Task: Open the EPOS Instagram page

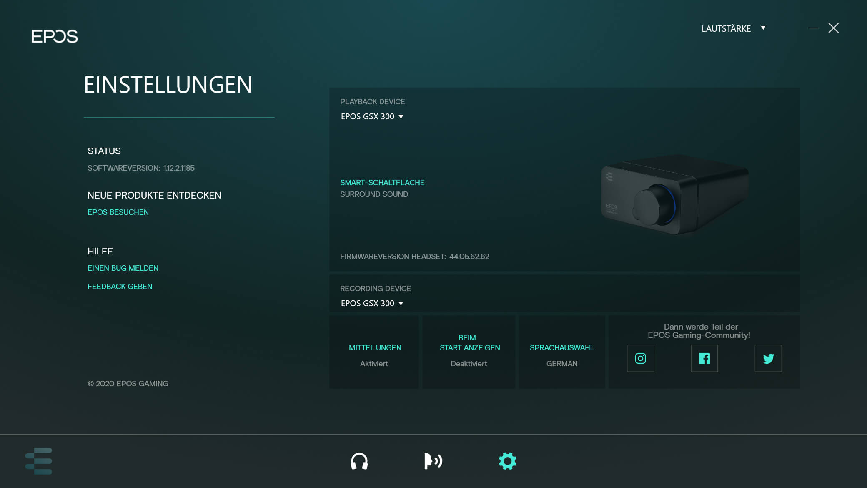Action: (x=640, y=358)
